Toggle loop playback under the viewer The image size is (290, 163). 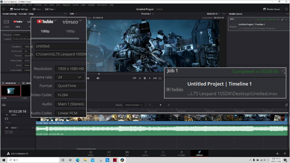click(160, 78)
